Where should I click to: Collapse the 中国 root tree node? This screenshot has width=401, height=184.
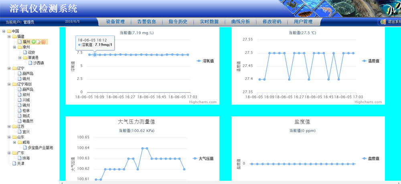click(x=4, y=31)
